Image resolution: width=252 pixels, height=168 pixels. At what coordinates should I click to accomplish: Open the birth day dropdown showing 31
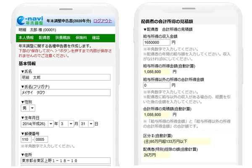(x=86, y=124)
